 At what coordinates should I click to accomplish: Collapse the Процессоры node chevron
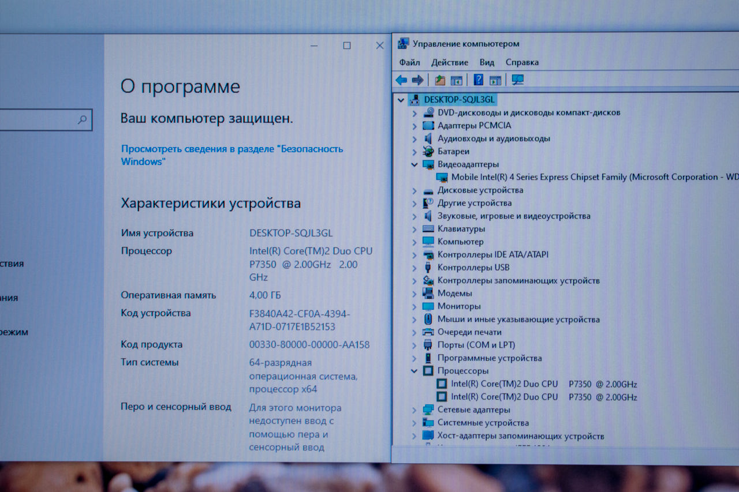click(x=415, y=371)
